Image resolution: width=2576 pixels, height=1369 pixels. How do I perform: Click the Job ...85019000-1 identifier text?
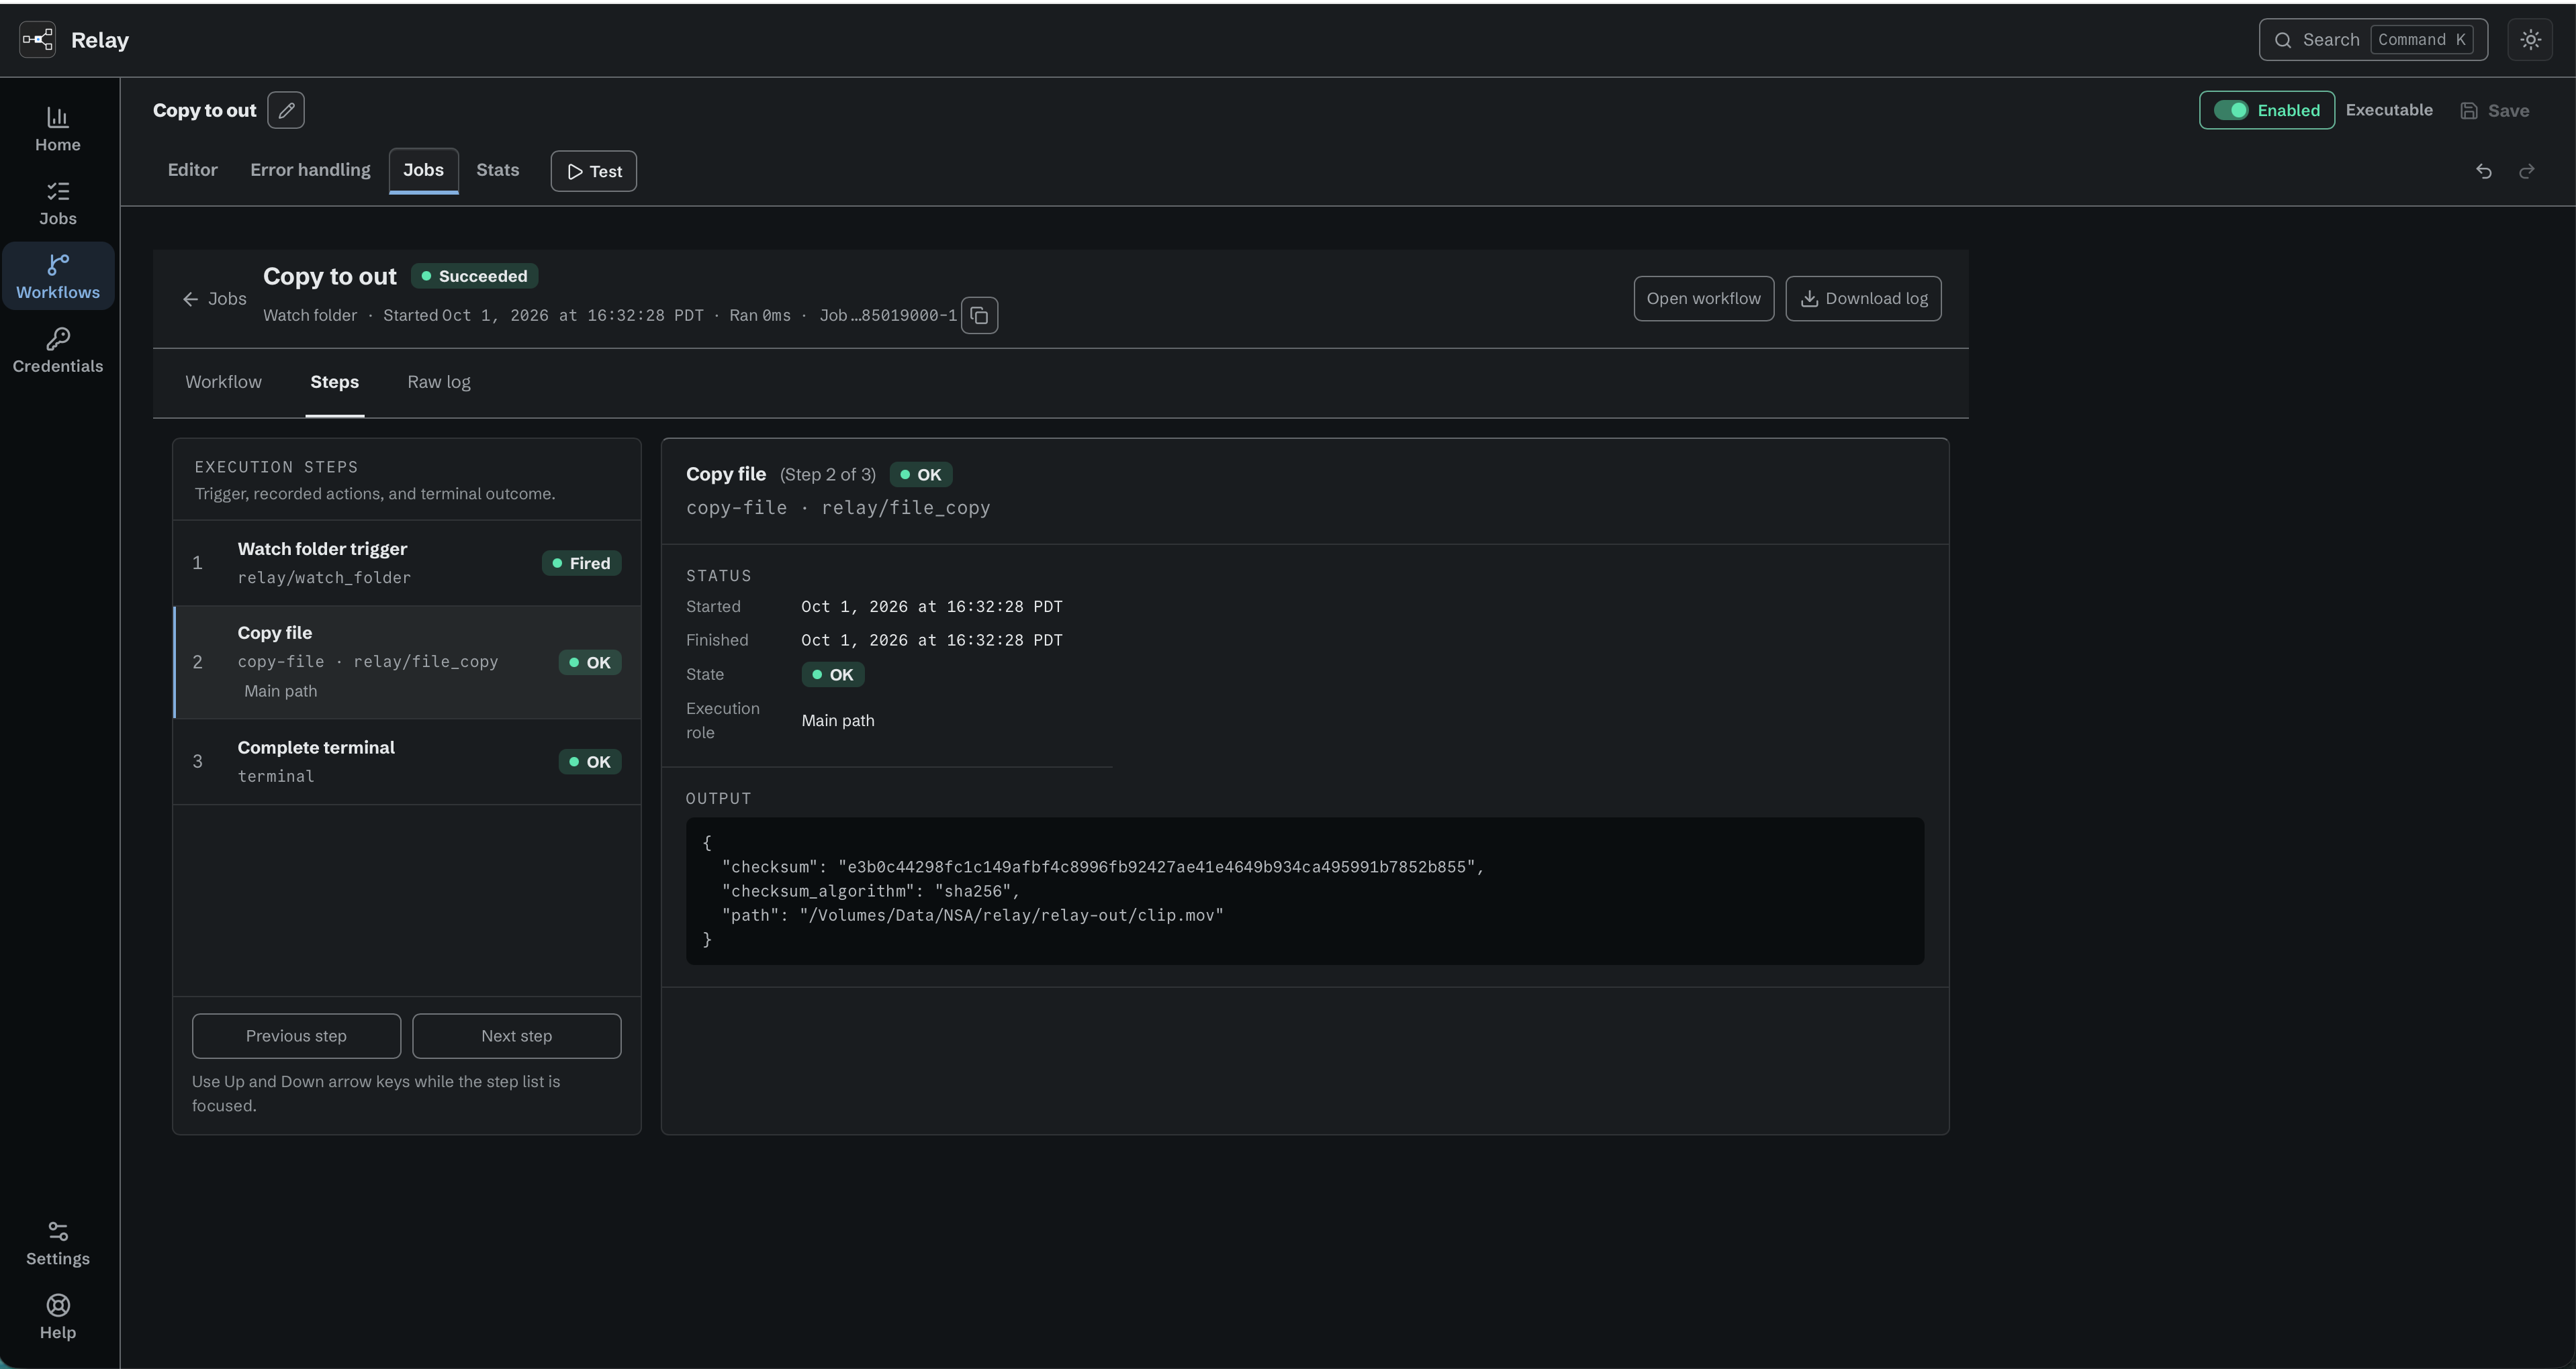click(888, 316)
